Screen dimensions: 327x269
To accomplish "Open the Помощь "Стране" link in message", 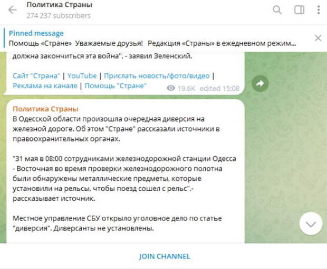I will click(116, 85).
